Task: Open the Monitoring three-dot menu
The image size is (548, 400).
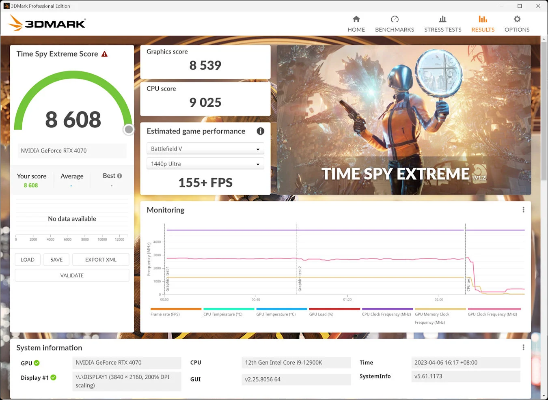Action: click(523, 210)
